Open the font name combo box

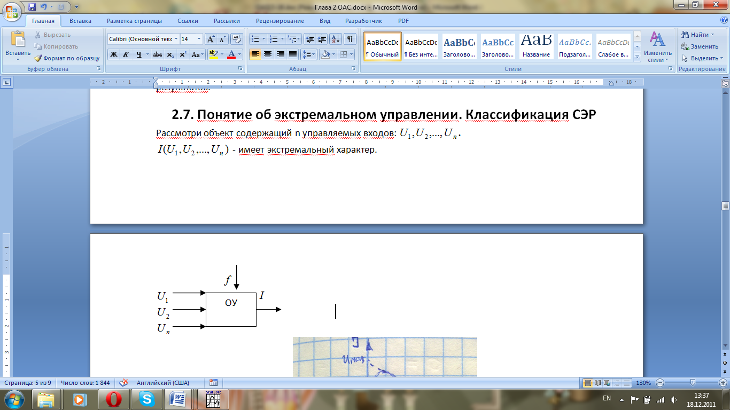point(143,39)
